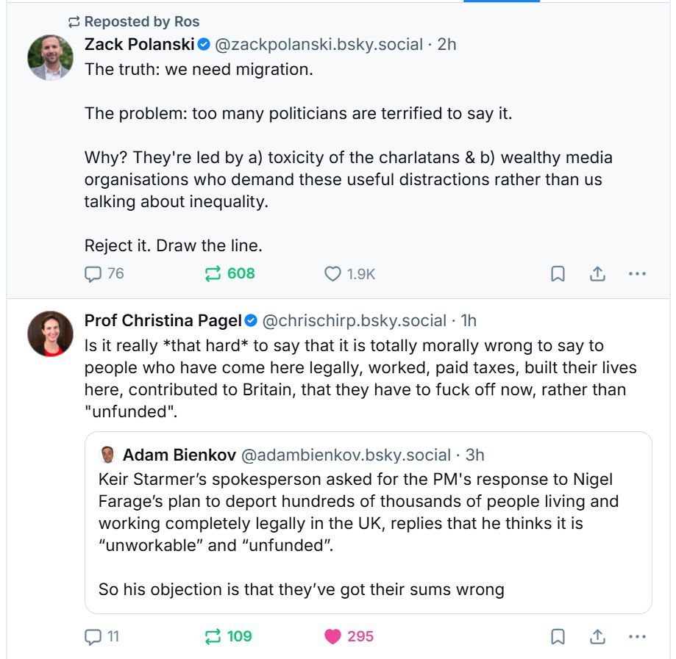Open Prof Christina Pagel's avatar
Viewport: 676px width, 659px height.
click(x=51, y=334)
